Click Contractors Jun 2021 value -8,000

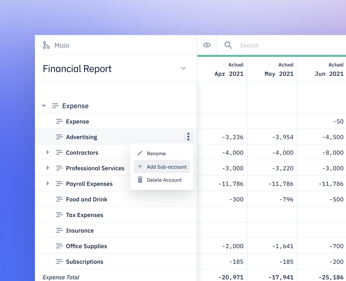coord(333,153)
